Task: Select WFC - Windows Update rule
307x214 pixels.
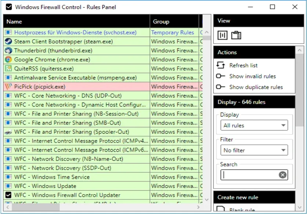Action: (x=103, y=186)
